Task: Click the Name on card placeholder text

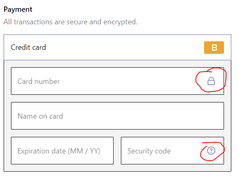Action: coord(40,116)
